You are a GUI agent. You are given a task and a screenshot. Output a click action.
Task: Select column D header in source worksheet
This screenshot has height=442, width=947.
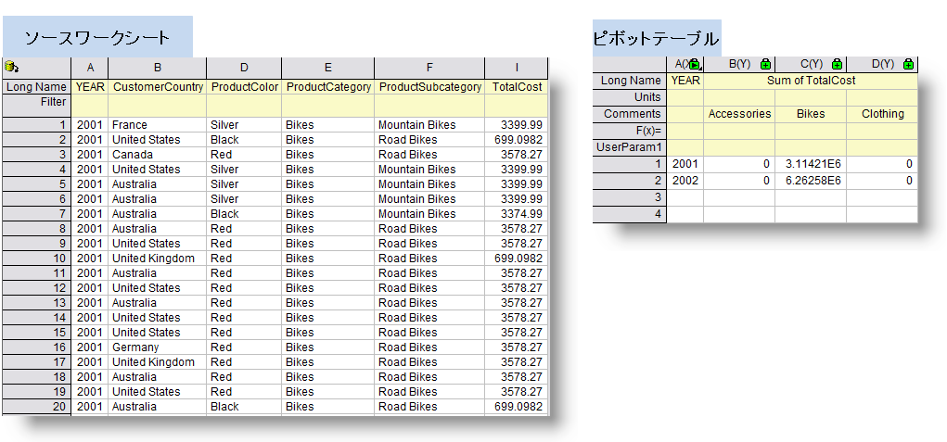pos(244,68)
